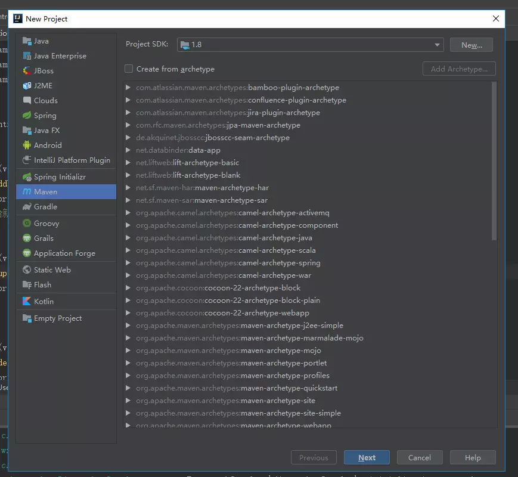Image resolution: width=518 pixels, height=477 pixels.
Task: Click the Java Enterprise icon
Action: click(27, 56)
